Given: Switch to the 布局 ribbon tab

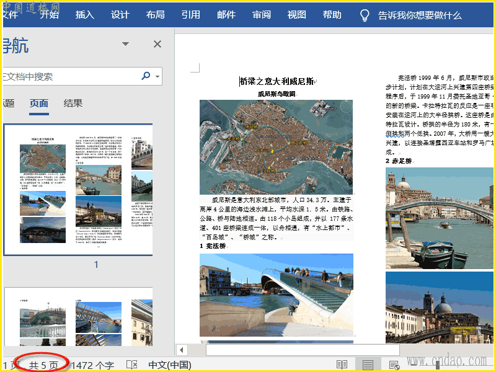Looking at the screenshot, I should click(x=156, y=15).
